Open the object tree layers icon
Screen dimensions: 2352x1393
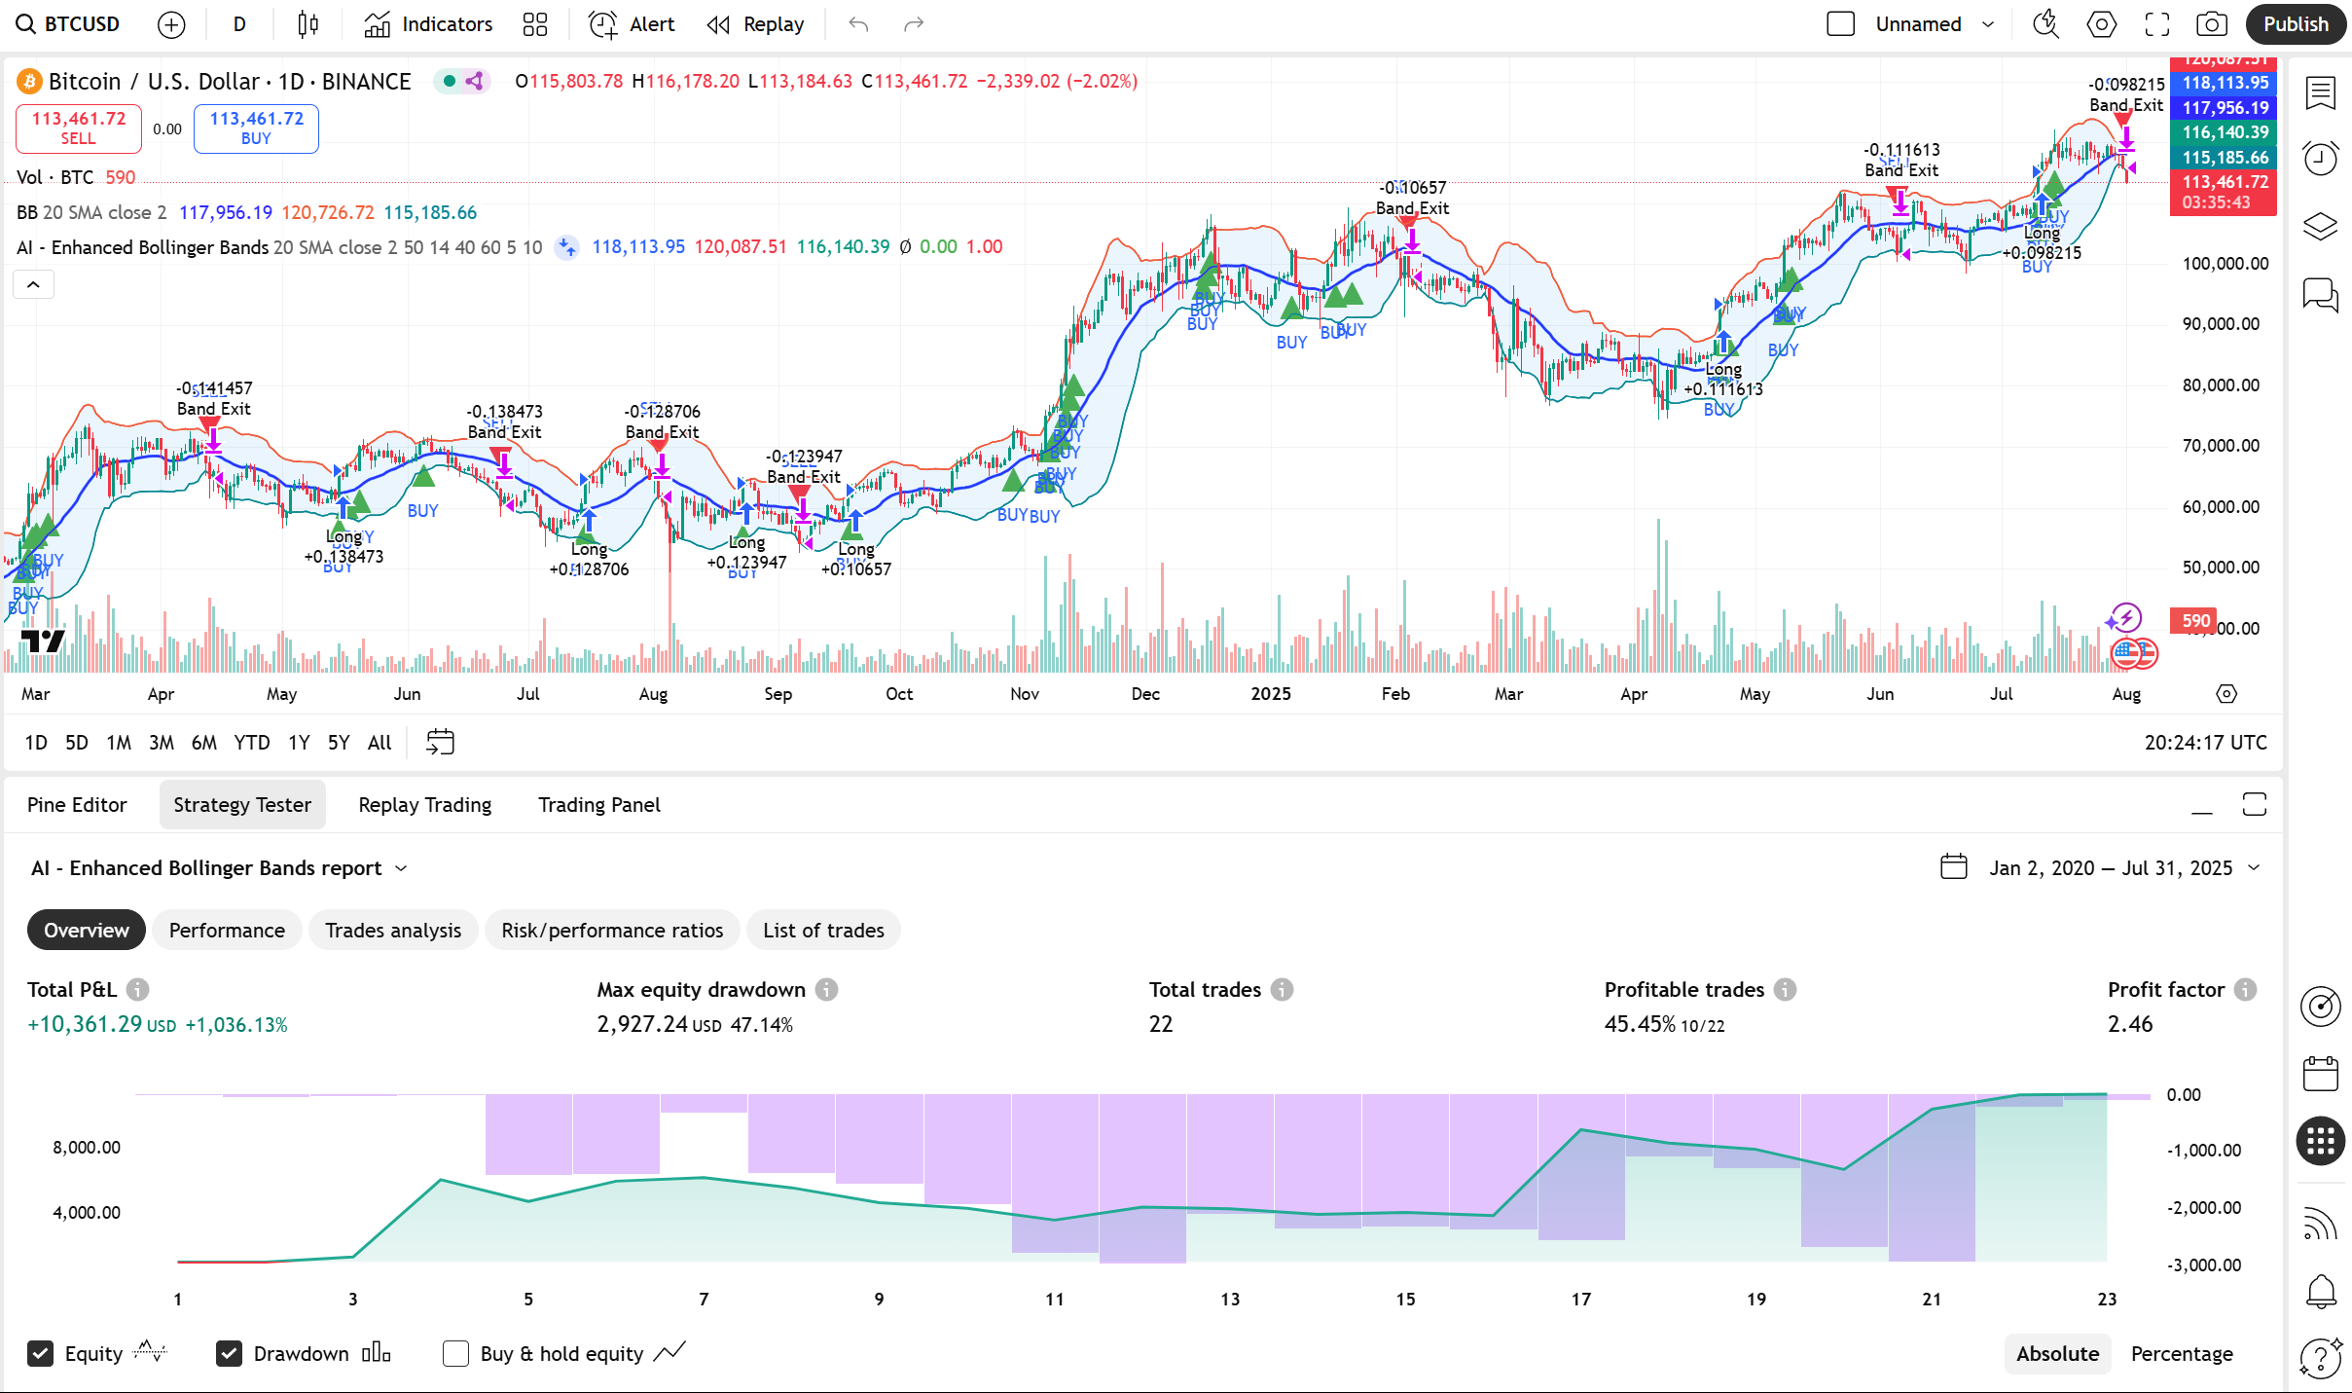click(x=2321, y=226)
